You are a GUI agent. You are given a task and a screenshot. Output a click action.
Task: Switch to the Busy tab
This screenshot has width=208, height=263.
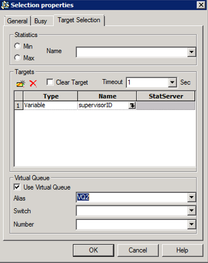click(41, 21)
